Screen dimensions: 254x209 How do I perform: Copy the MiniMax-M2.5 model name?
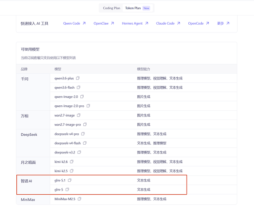(x=80, y=199)
